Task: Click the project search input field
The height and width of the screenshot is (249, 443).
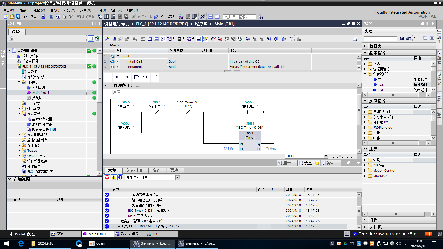Action: (239, 17)
